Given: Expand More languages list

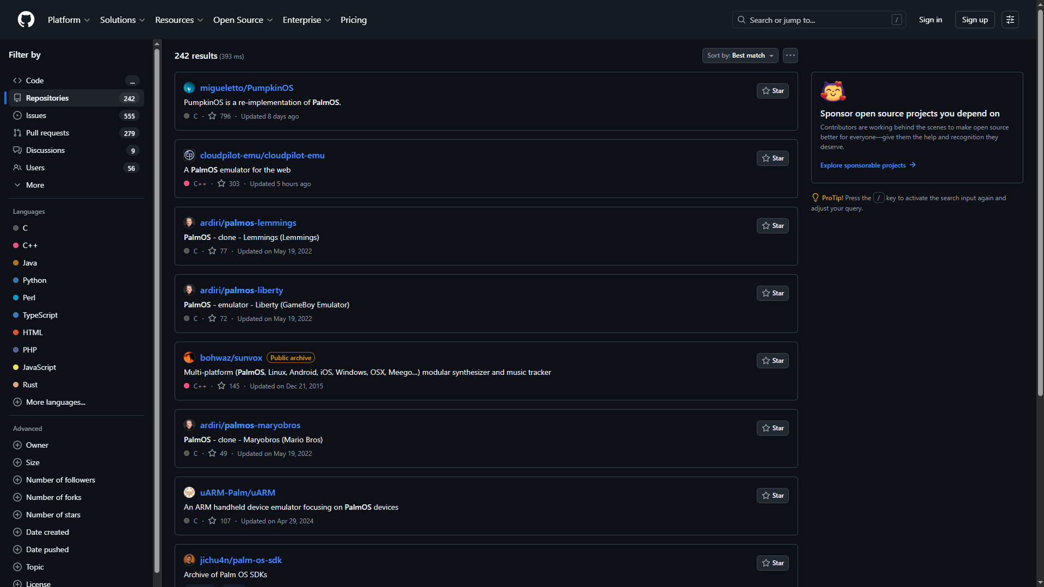Looking at the screenshot, I should (x=76, y=402).
